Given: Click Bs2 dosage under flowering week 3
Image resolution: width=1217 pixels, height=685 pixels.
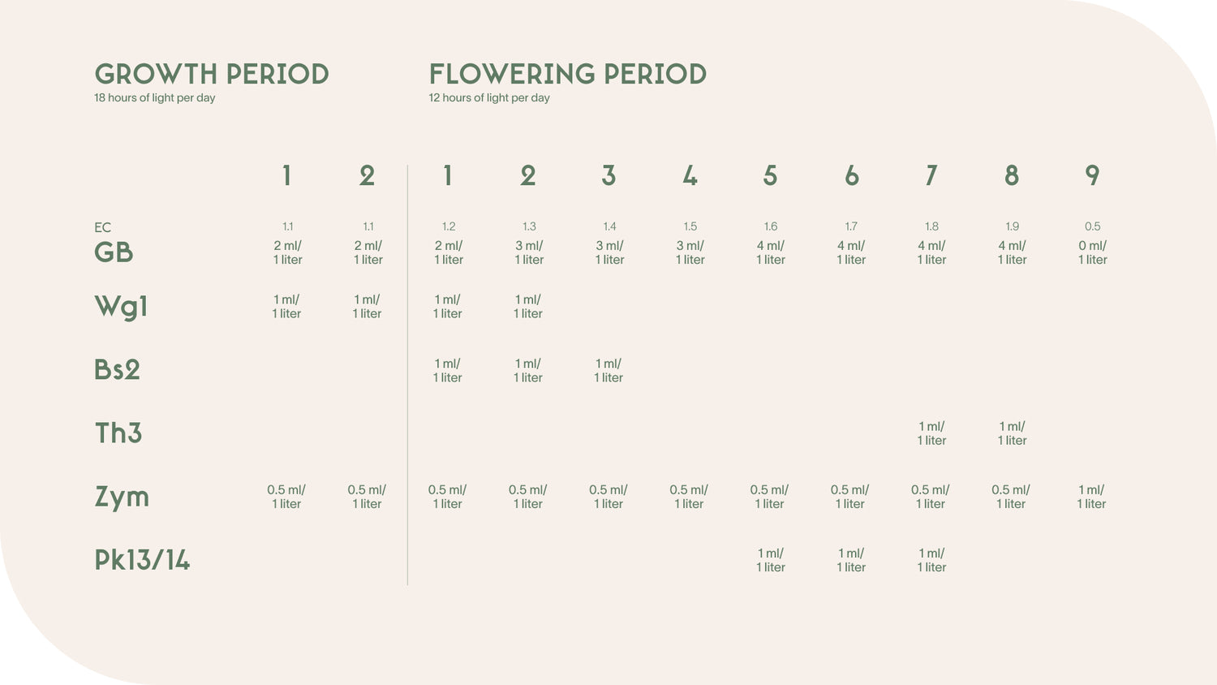Looking at the screenshot, I should click(x=608, y=370).
